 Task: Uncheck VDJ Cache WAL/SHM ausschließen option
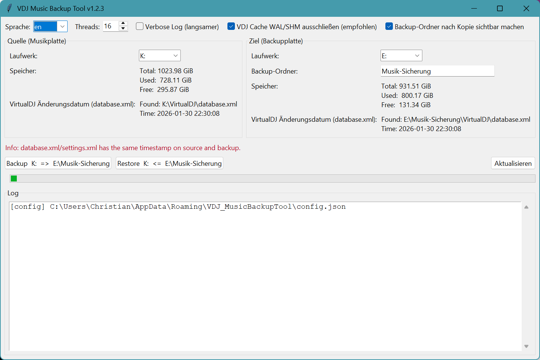(231, 27)
